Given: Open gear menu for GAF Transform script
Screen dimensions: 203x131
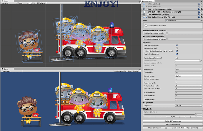Looking at the screenshot, I should (202, 14).
